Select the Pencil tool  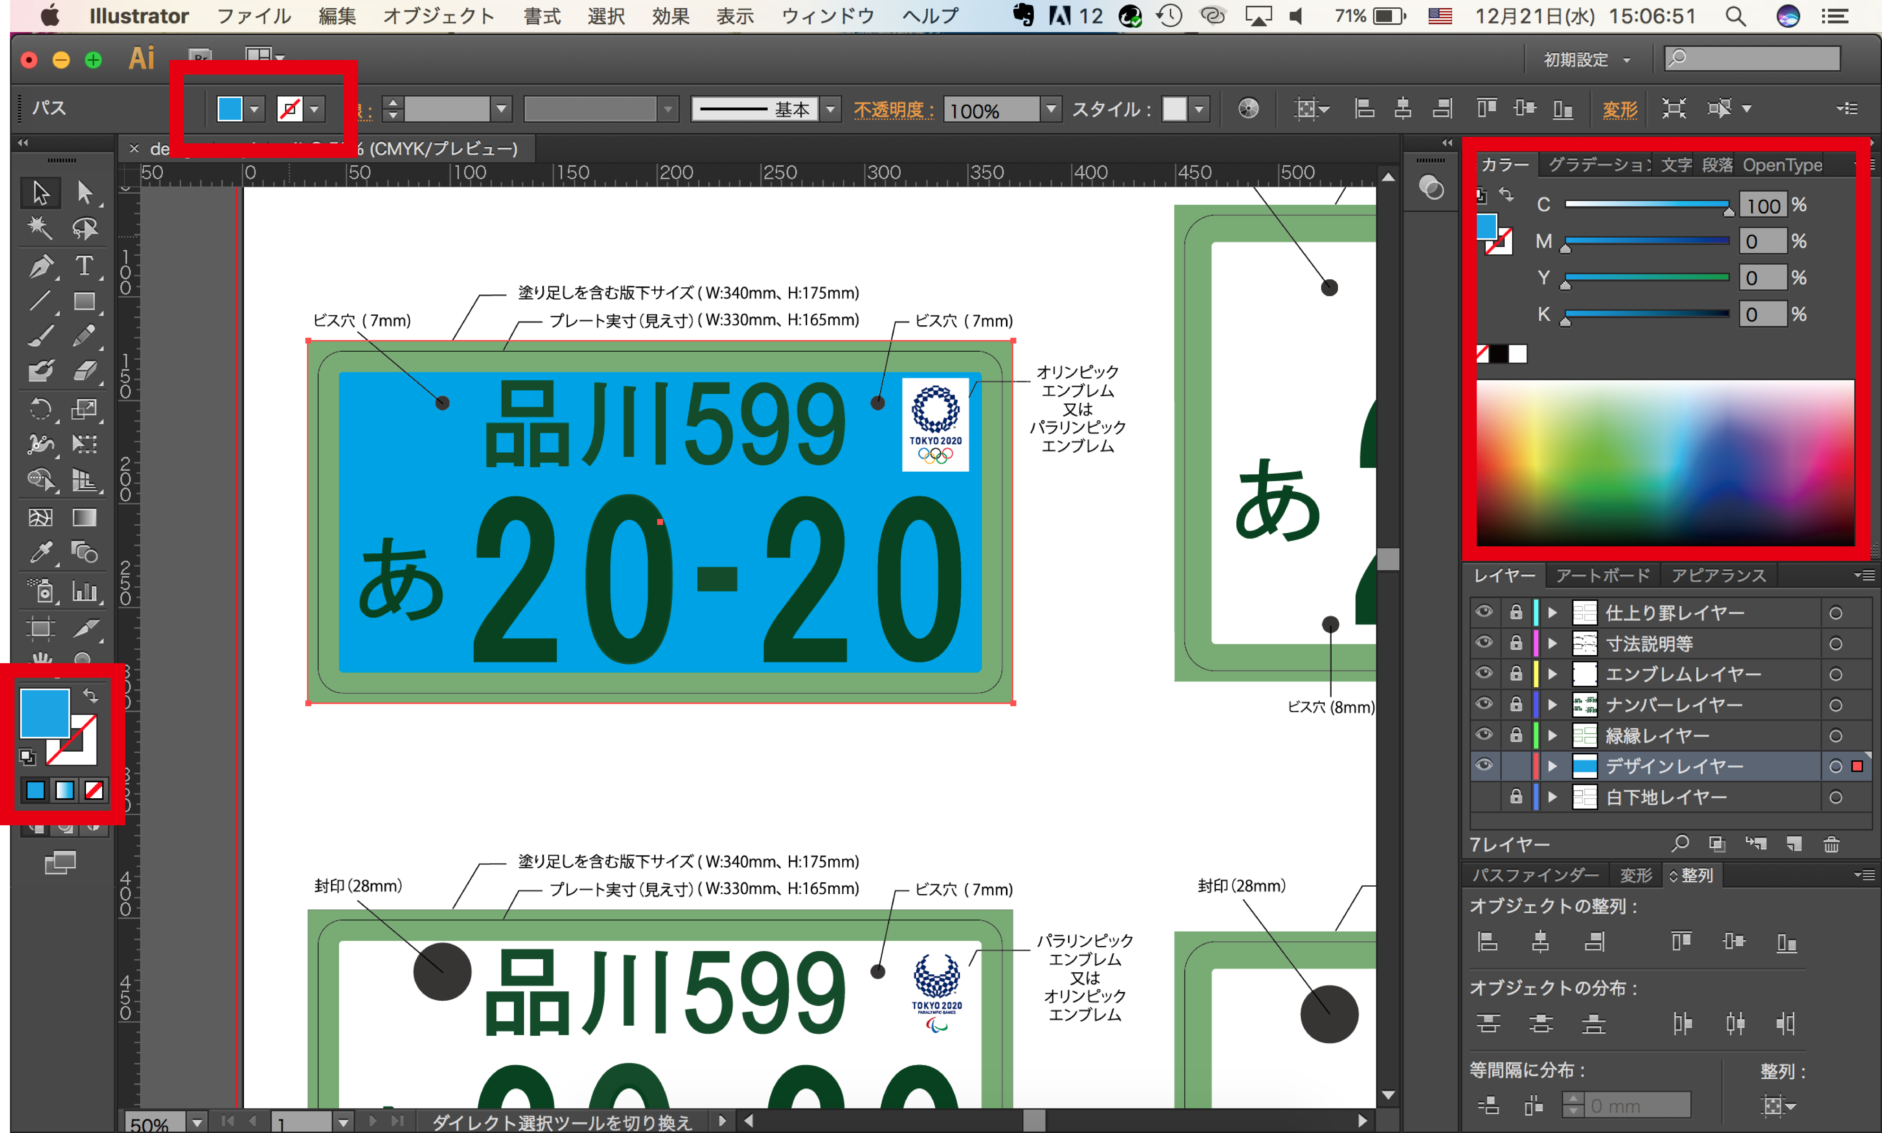coord(85,336)
